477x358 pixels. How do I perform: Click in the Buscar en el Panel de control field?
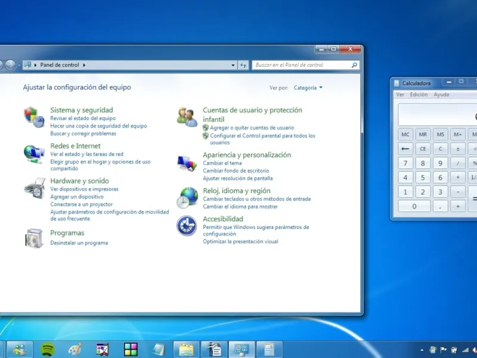pyautogui.click(x=302, y=65)
